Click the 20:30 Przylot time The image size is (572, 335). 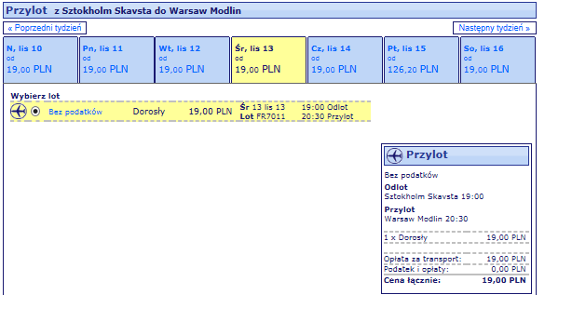coord(327,116)
